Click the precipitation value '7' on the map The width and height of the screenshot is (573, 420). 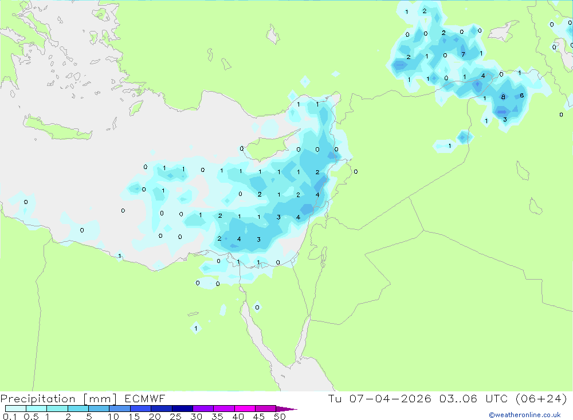[x=463, y=54]
